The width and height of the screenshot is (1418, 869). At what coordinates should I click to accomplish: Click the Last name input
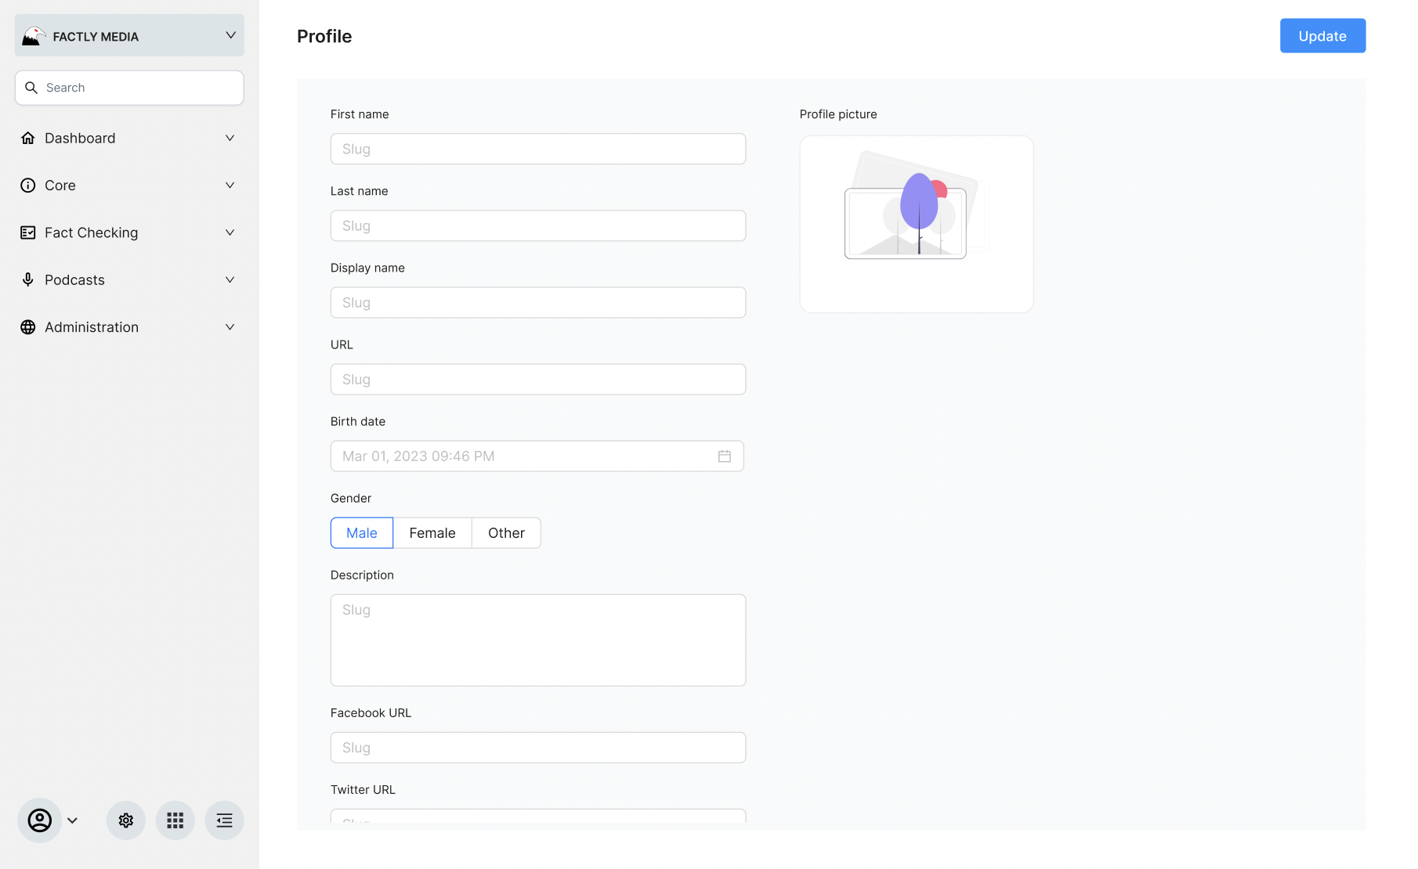pos(538,225)
